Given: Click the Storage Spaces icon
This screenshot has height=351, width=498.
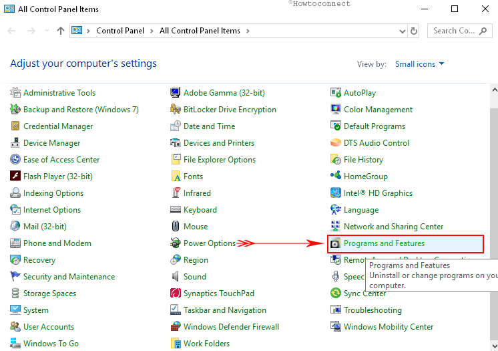Looking at the screenshot, I should pyautogui.click(x=15, y=293).
